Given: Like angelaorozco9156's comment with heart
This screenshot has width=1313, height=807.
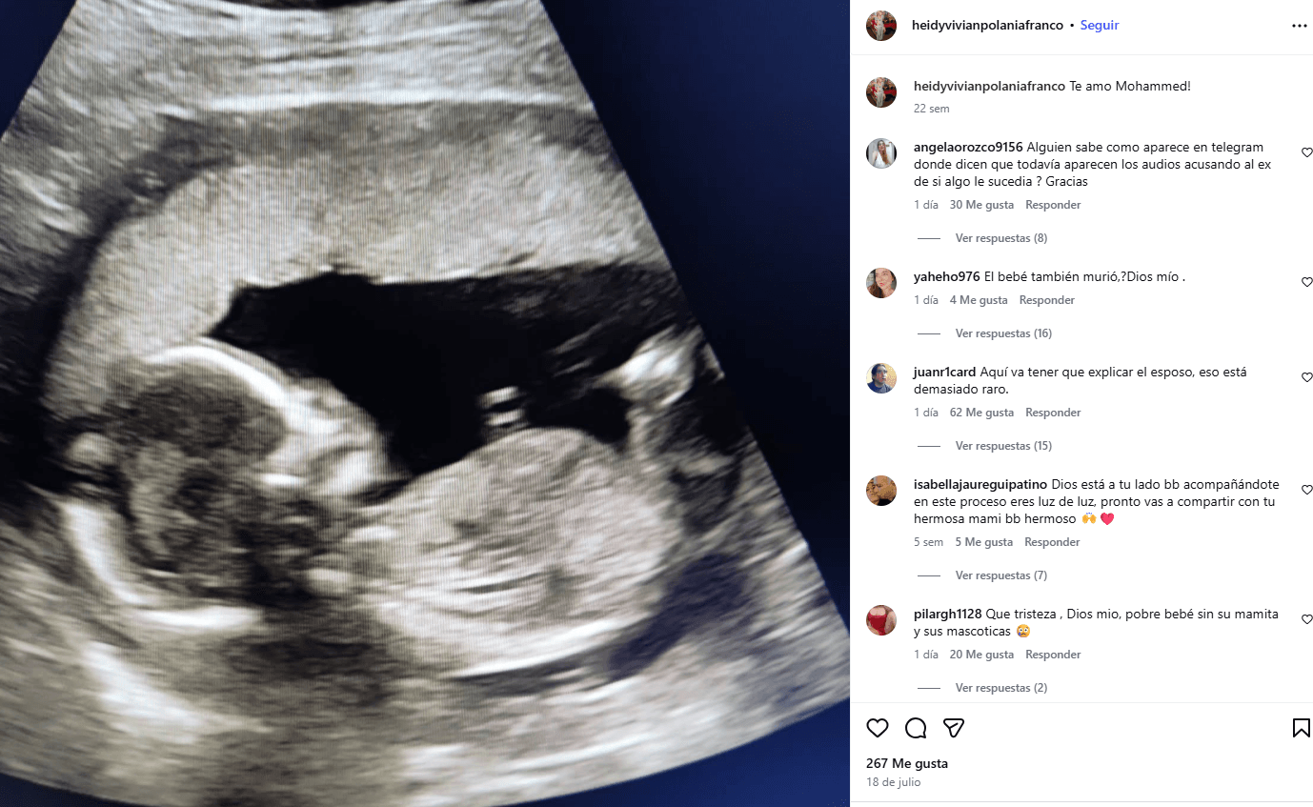Looking at the screenshot, I should 1307,152.
